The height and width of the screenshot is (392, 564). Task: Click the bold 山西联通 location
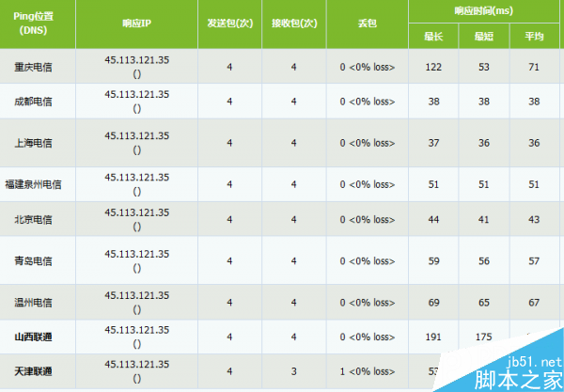[x=33, y=336]
